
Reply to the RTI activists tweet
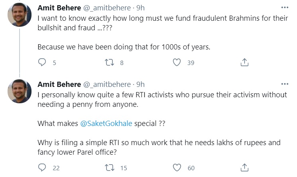pos(42,168)
